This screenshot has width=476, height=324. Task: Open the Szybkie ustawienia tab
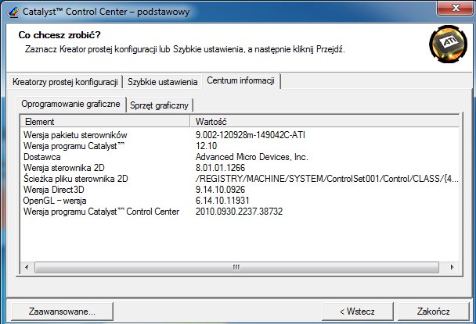162,82
